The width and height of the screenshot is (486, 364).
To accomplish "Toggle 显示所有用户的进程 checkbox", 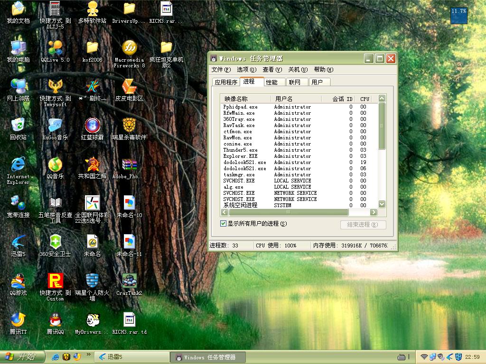I will [x=224, y=224].
